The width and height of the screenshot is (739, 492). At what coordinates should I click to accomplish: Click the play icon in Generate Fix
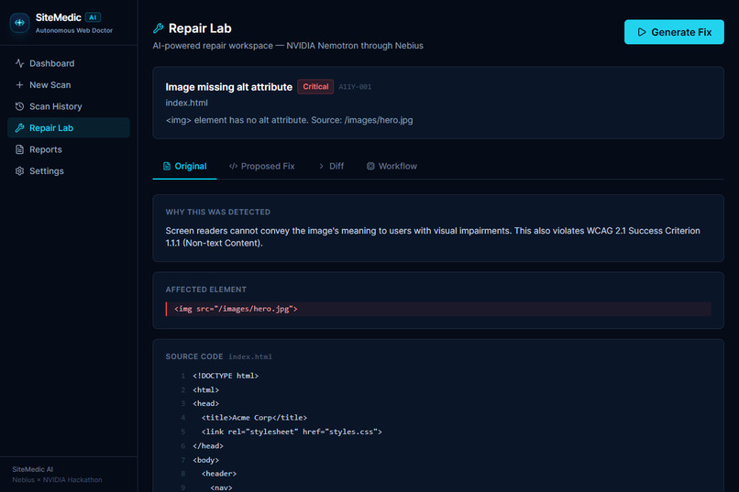pyautogui.click(x=642, y=32)
